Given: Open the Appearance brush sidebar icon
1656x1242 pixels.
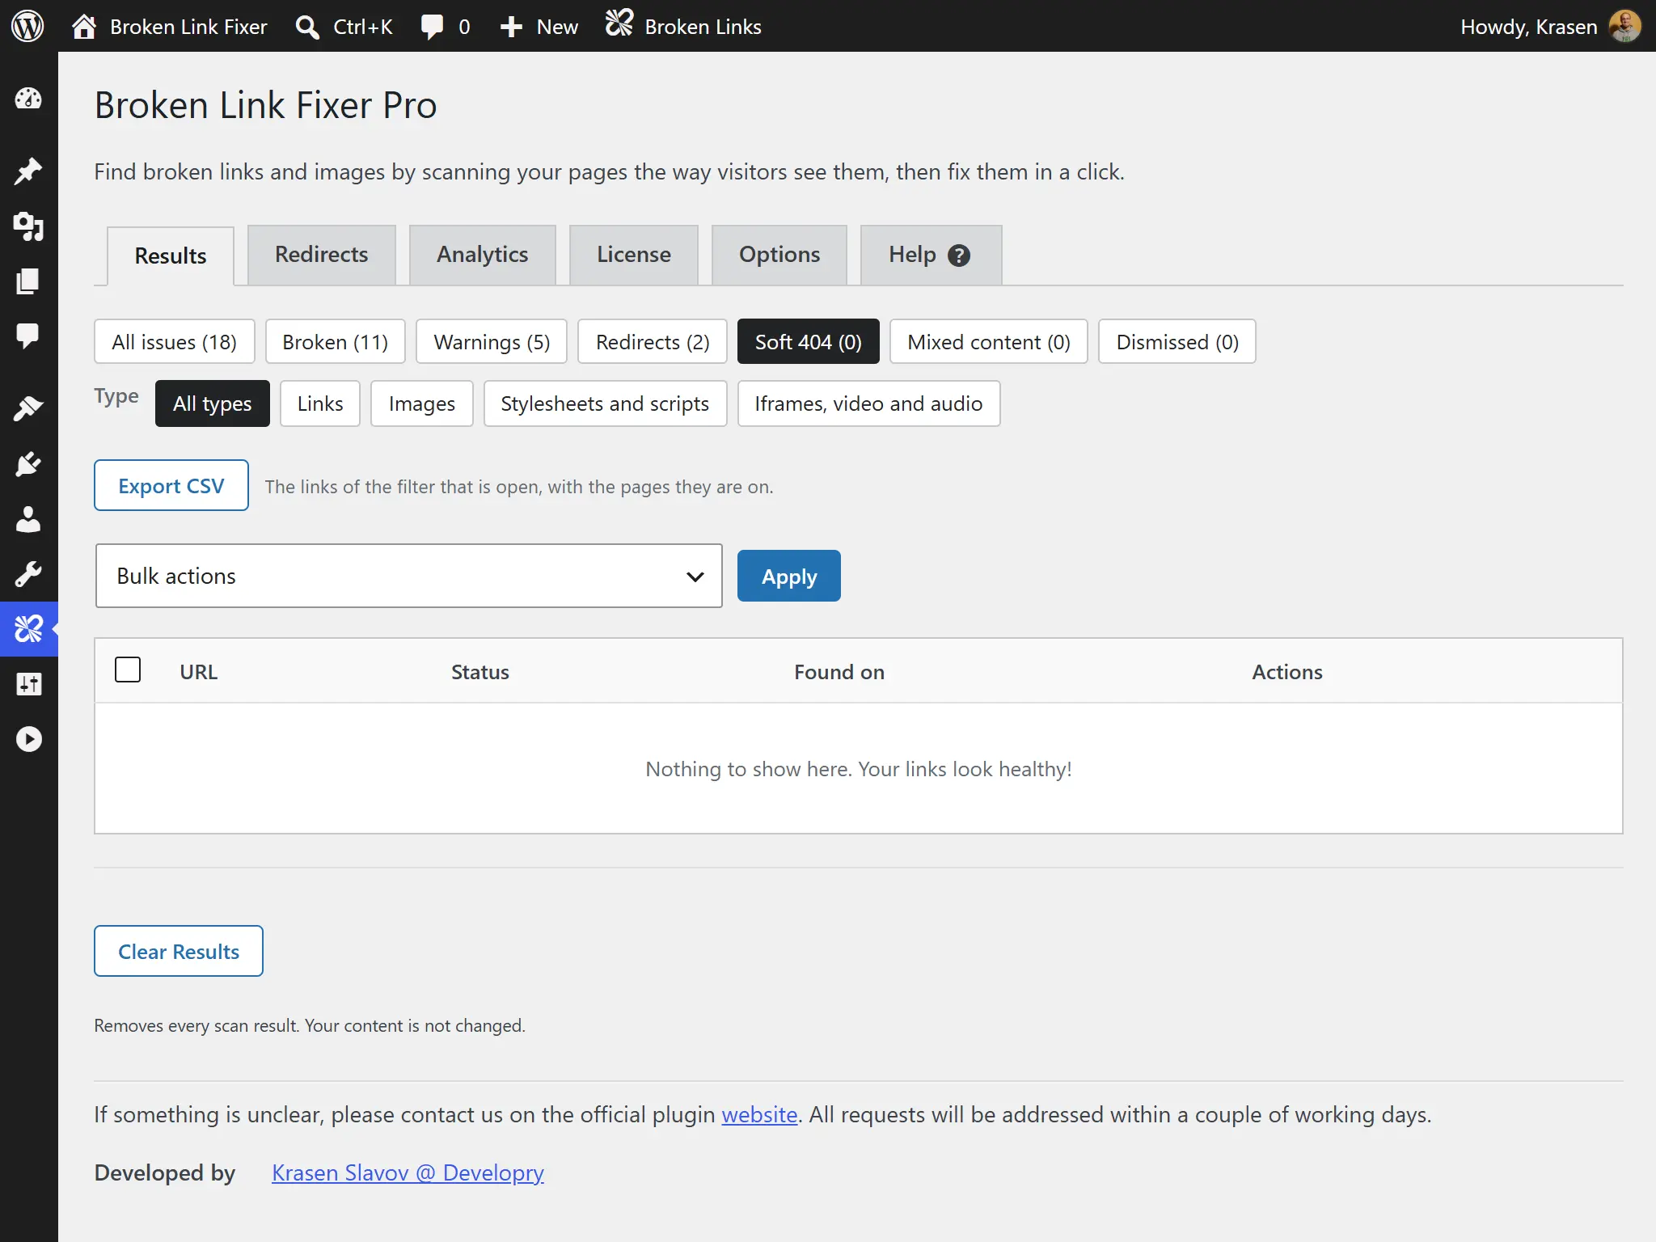Looking at the screenshot, I should [x=28, y=409].
